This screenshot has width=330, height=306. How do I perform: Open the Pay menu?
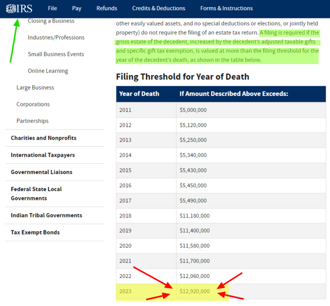pos(77,8)
